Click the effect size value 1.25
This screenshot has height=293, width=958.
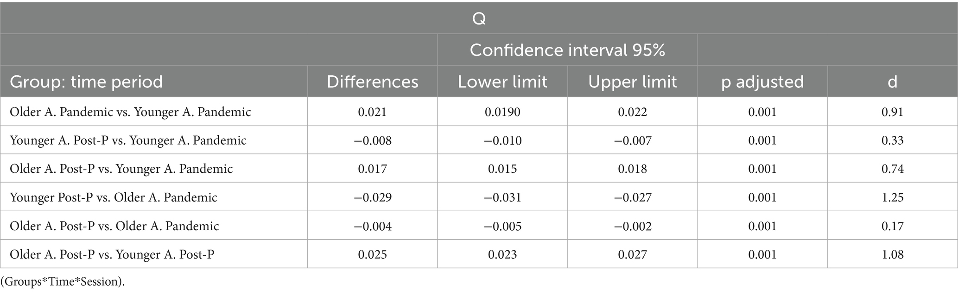pyautogui.click(x=892, y=197)
